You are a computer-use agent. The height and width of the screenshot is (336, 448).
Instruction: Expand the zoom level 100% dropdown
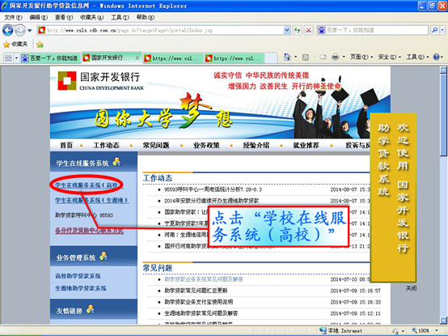pos(437,330)
